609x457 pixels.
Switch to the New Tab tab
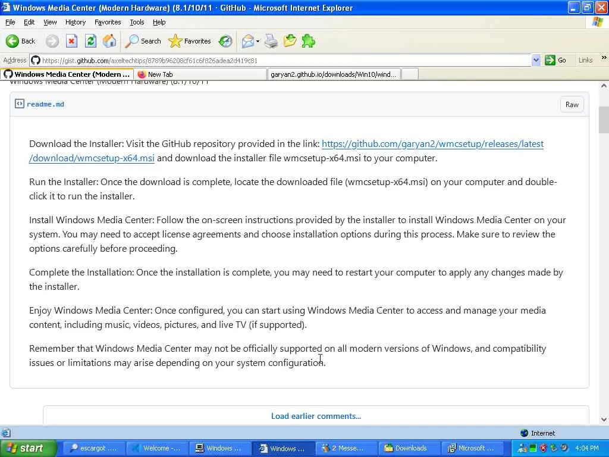click(x=200, y=74)
